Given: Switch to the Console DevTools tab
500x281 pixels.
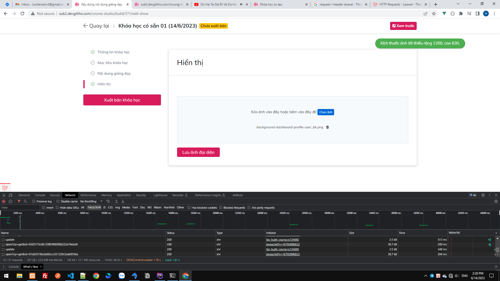Looking at the screenshot, I should click(40, 195).
